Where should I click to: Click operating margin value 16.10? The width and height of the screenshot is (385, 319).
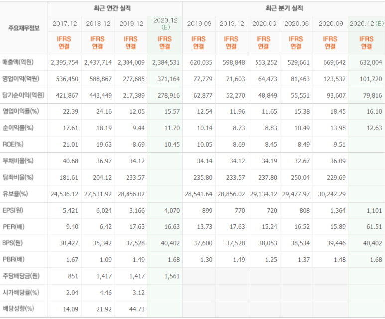374,112
